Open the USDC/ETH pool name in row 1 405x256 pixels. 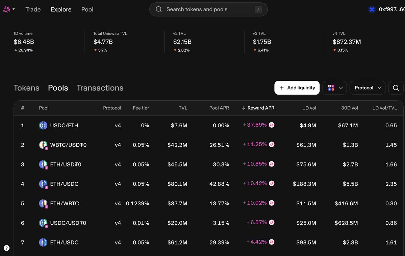(x=64, y=125)
